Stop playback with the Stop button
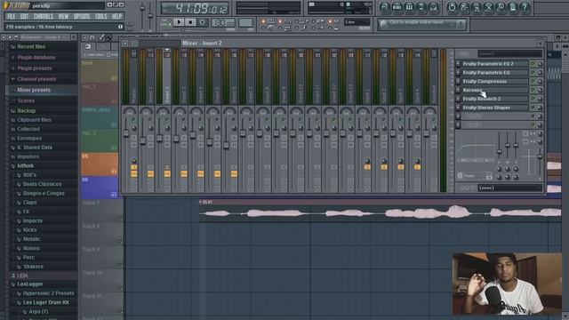 click(x=190, y=22)
